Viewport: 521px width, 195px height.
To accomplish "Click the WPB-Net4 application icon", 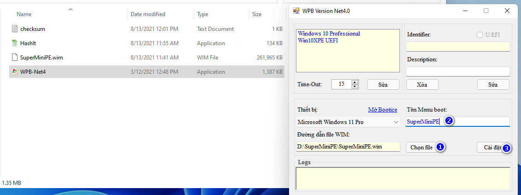I will click(14, 72).
